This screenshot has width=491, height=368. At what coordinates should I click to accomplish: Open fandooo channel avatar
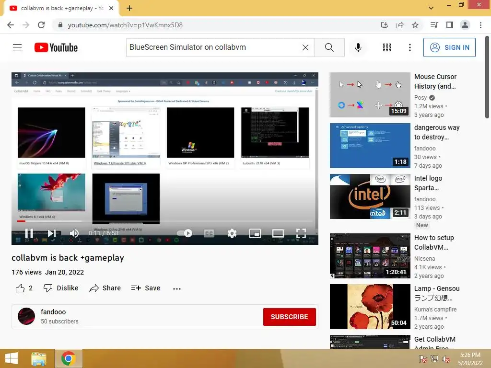click(x=26, y=316)
